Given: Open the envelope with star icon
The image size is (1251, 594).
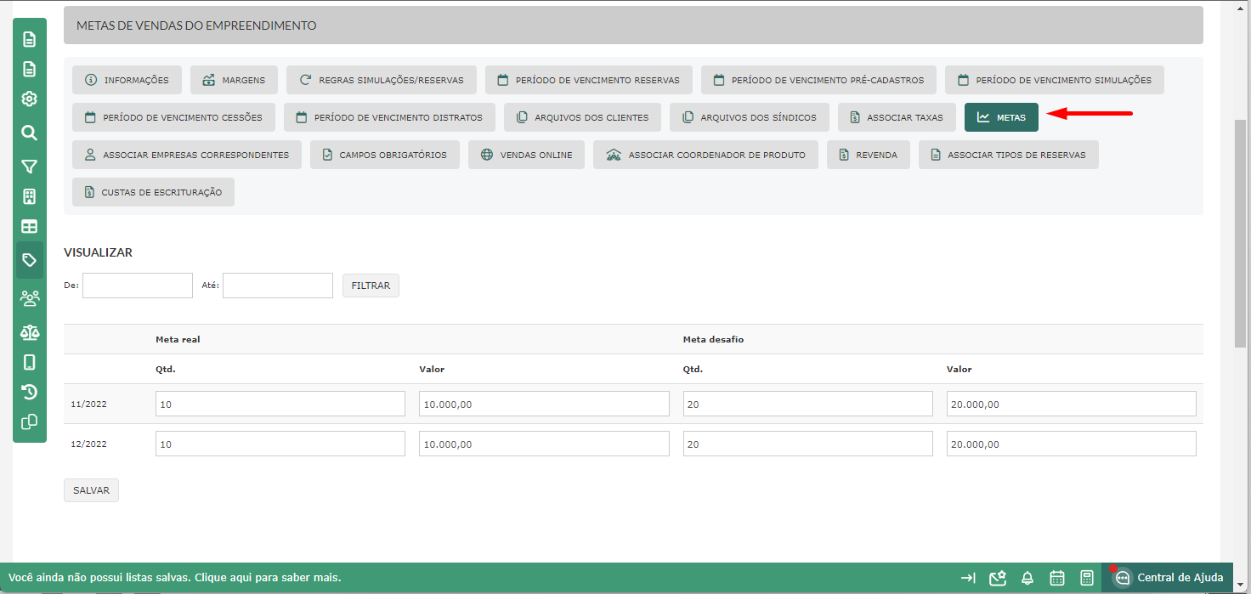Looking at the screenshot, I should (998, 578).
